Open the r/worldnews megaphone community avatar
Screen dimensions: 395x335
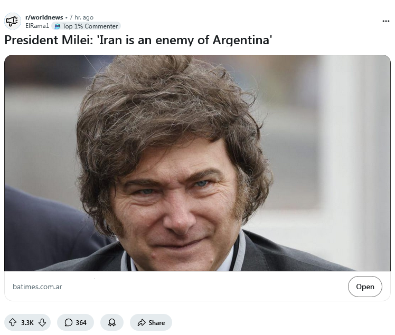pyautogui.click(x=13, y=21)
